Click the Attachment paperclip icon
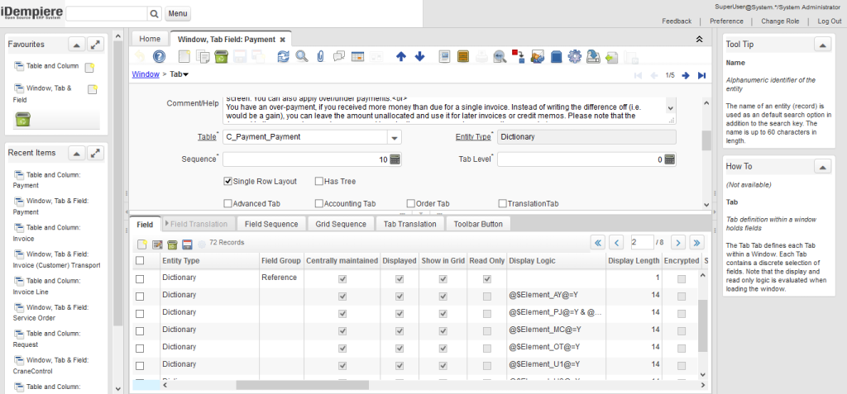The height and width of the screenshot is (394, 847). point(320,57)
